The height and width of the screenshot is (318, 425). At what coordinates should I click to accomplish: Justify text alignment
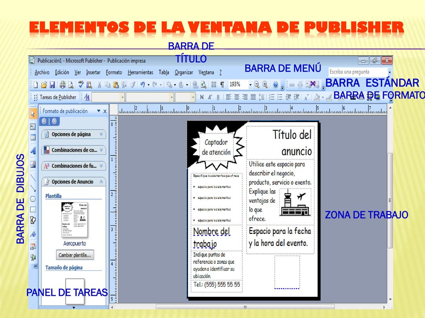tap(253, 97)
